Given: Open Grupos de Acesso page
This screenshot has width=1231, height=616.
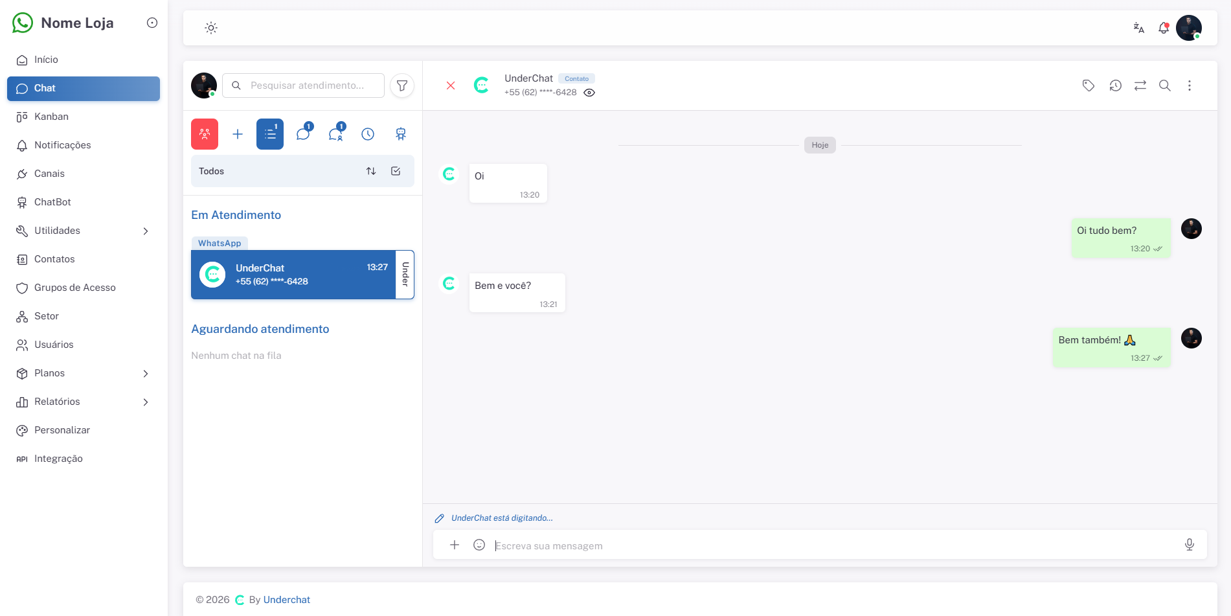Looking at the screenshot, I should [84, 288].
